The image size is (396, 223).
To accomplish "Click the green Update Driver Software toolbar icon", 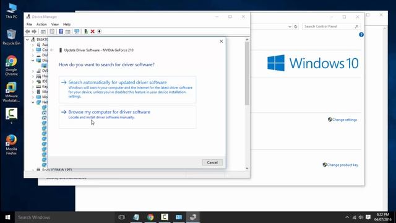I will (86, 32).
